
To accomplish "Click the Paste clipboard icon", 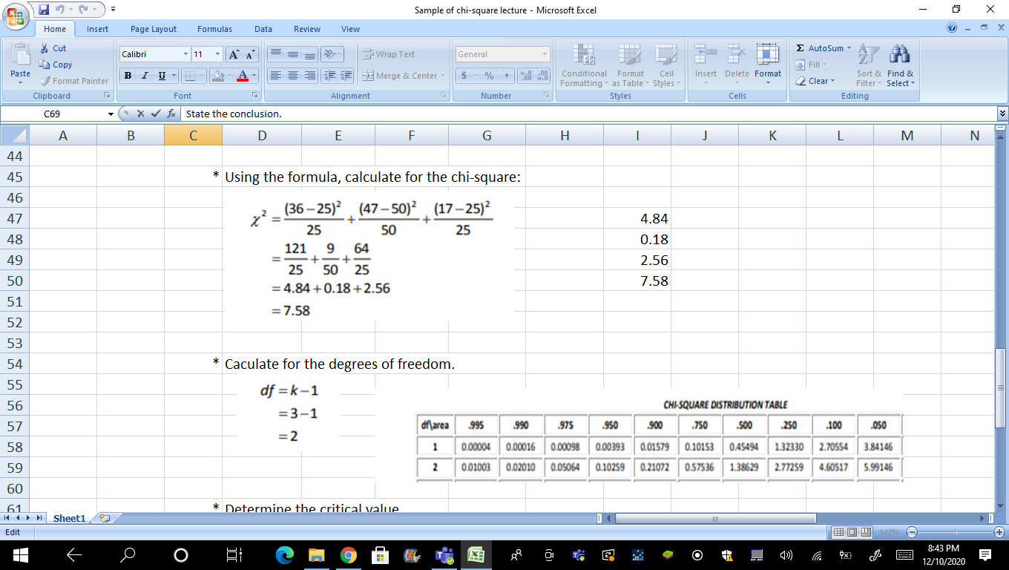I will tap(20, 56).
